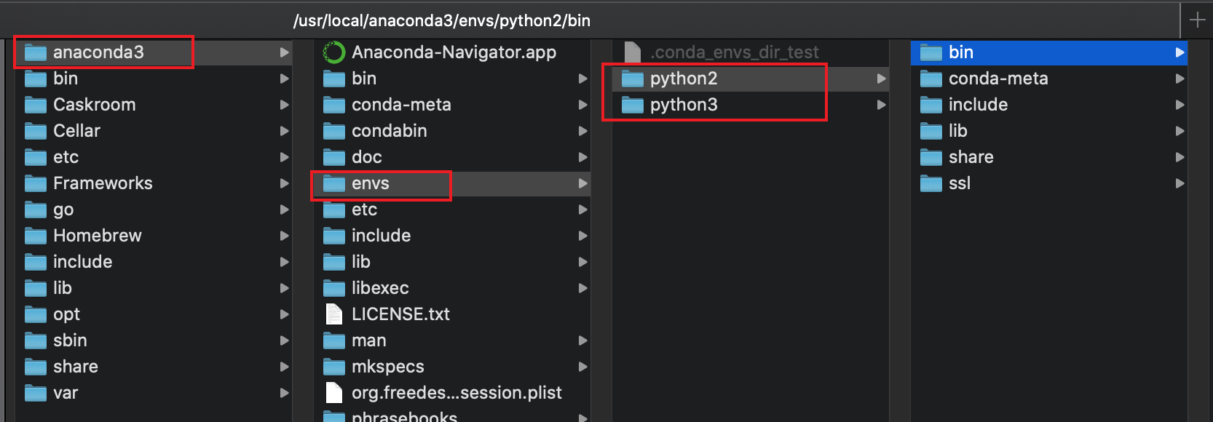
Task: Add a new tab with plus button
Action: (1197, 20)
